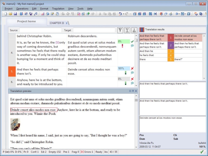Image resolution: width=208 pixels, height=156 pixels.
Task: Click the blue linked circles toolbar icon
Action: (x=201, y=14)
